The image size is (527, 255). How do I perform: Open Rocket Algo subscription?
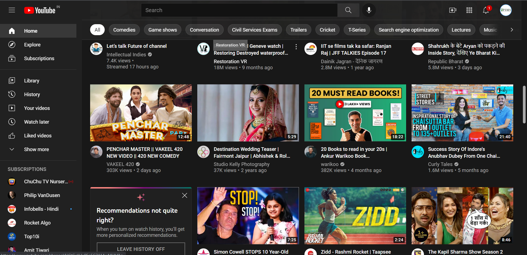pos(38,223)
